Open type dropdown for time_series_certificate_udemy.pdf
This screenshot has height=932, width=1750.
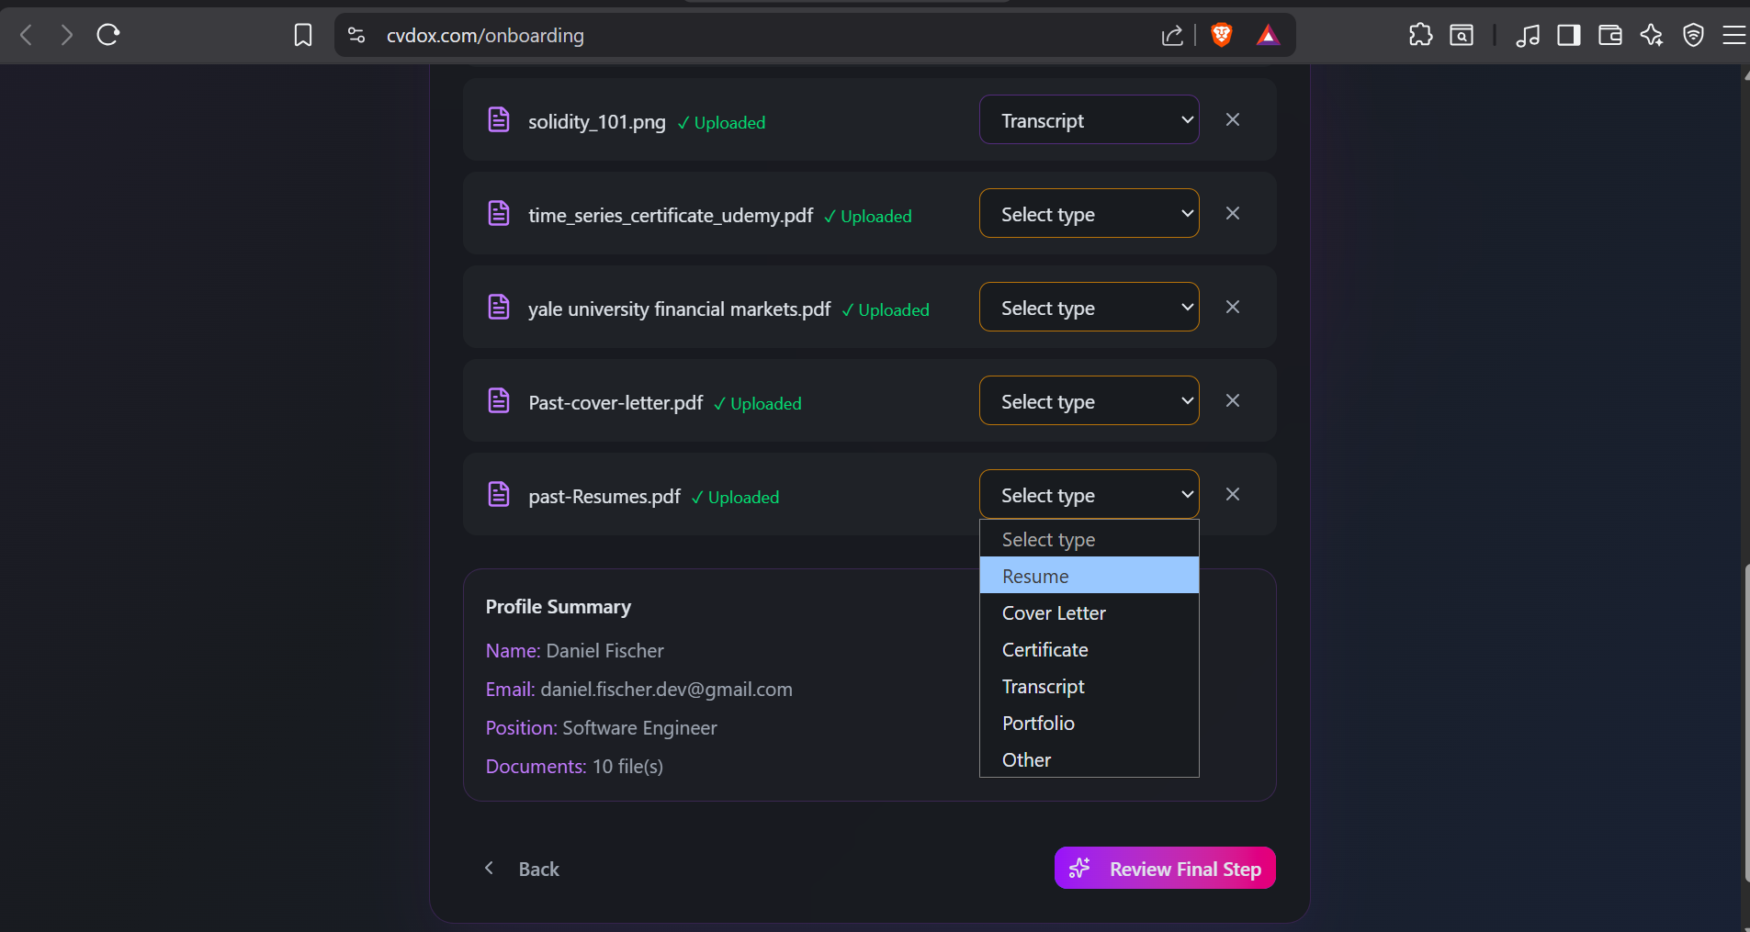pyautogui.click(x=1090, y=213)
